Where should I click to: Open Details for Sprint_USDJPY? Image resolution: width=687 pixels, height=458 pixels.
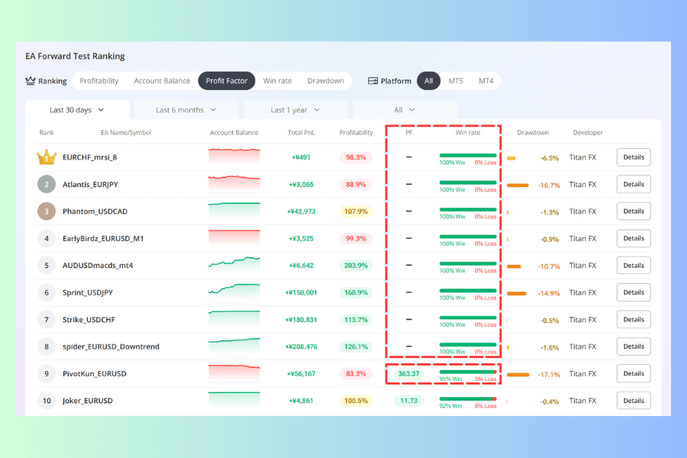point(634,292)
